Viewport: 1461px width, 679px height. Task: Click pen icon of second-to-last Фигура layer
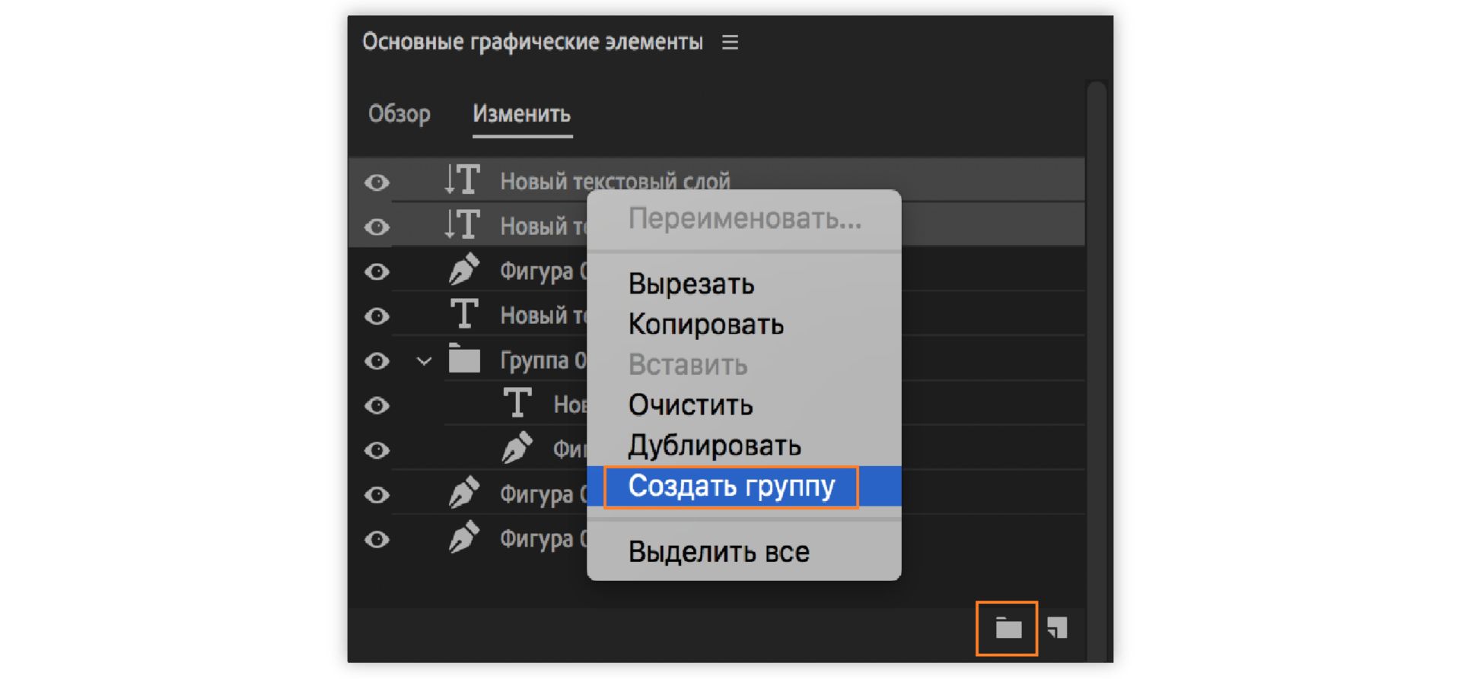pos(463,493)
